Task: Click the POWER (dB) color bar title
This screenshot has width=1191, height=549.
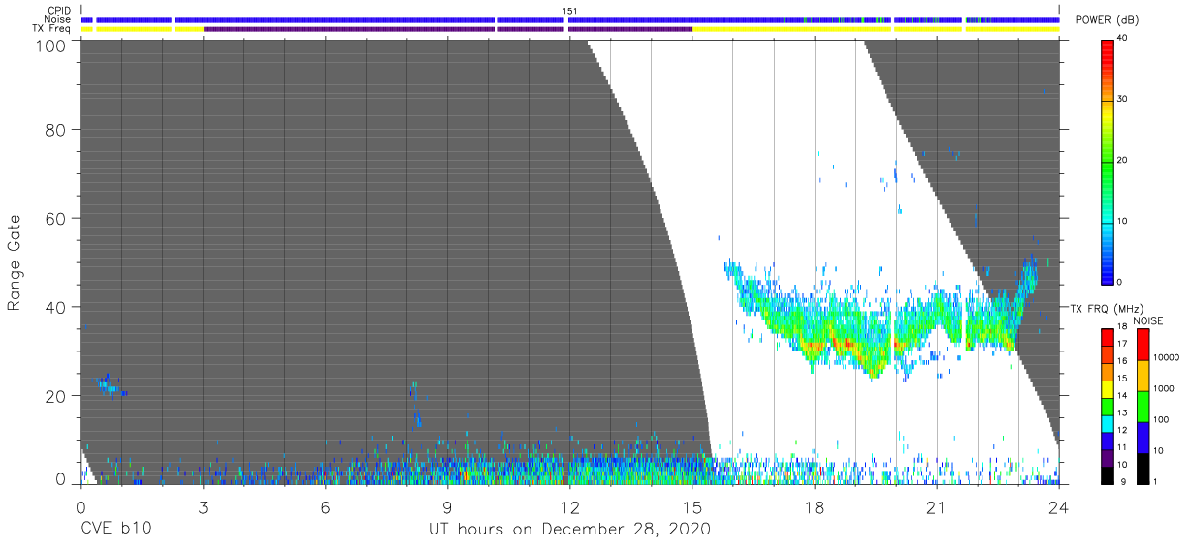Action: tap(1106, 20)
